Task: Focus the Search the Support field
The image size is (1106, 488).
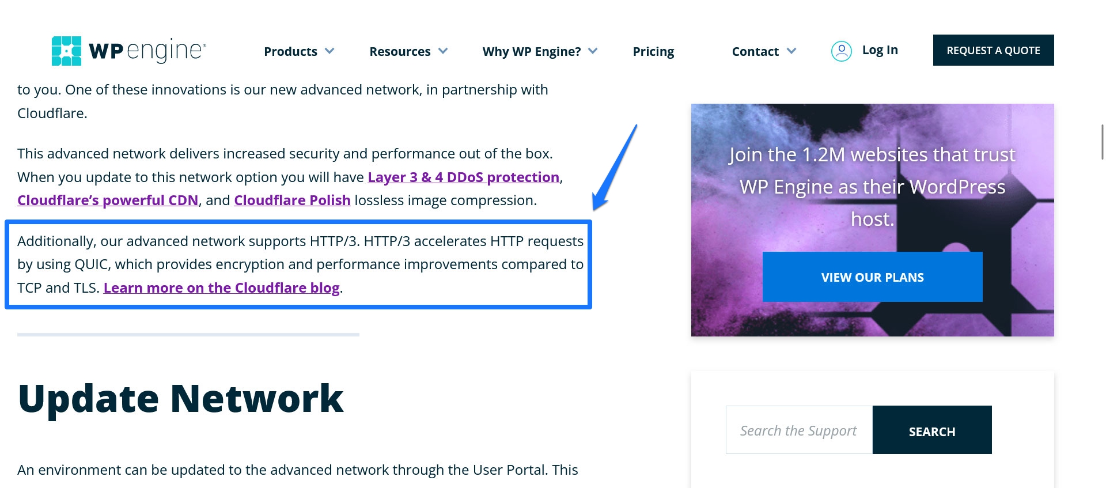Action: coord(799,430)
